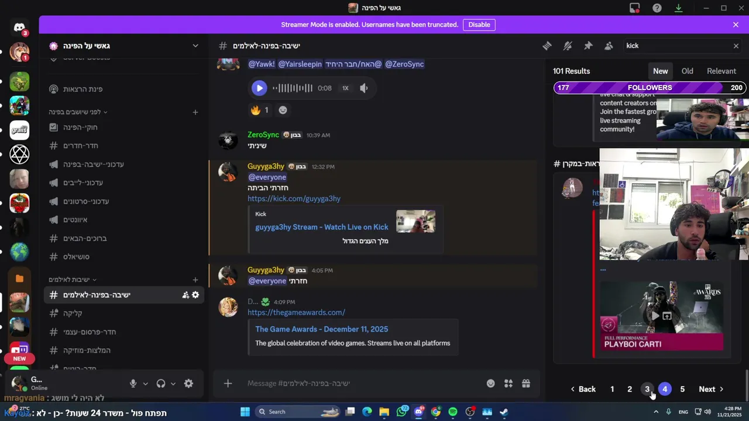Open pinned messages pin icon

(588, 46)
